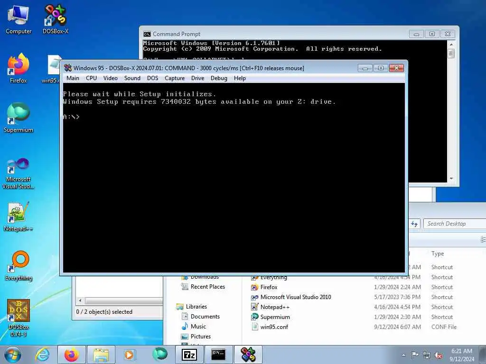Select Firefox shortcut in Explorer file list
Screen dimensions: 486x364
click(264, 287)
